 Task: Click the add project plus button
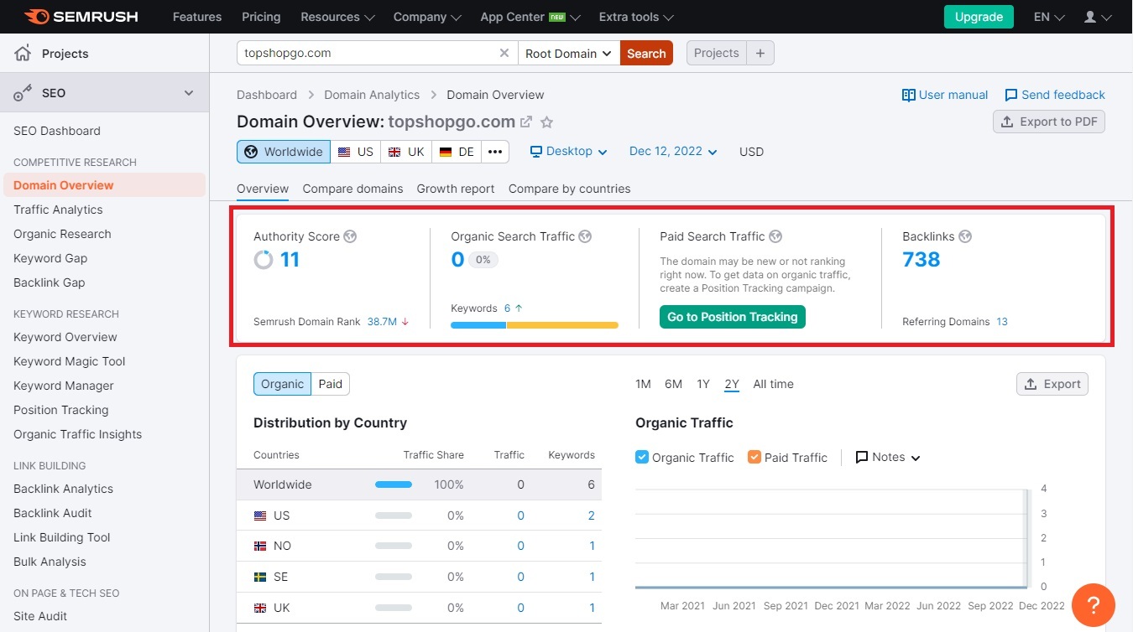[x=760, y=53]
